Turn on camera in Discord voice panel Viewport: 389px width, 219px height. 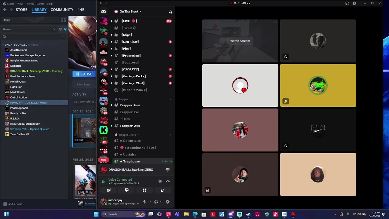point(108,190)
